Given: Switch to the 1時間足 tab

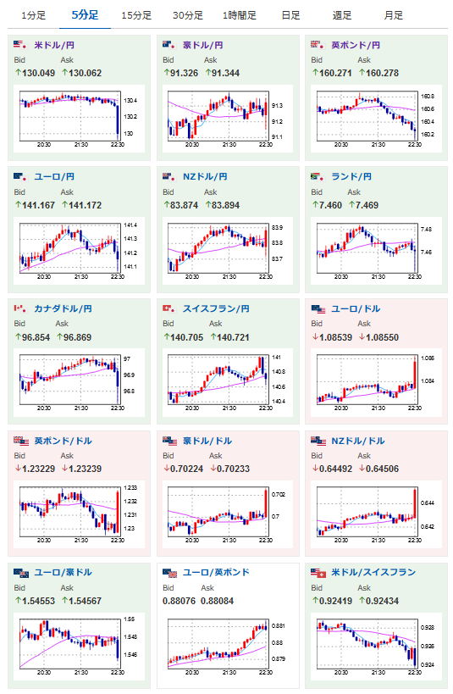Looking at the screenshot, I should pos(240,15).
